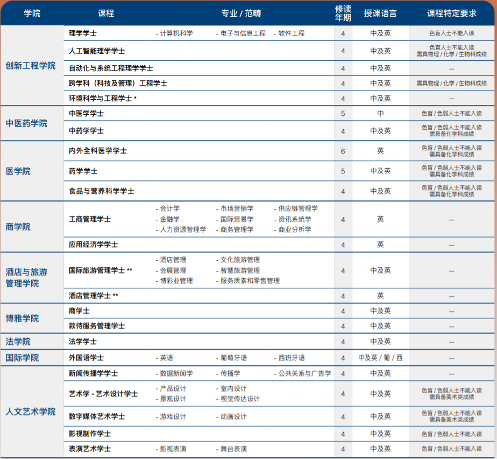This screenshot has height=459, width=497.
Task: Click the 软件工程 specialization
Action: tap(289, 33)
